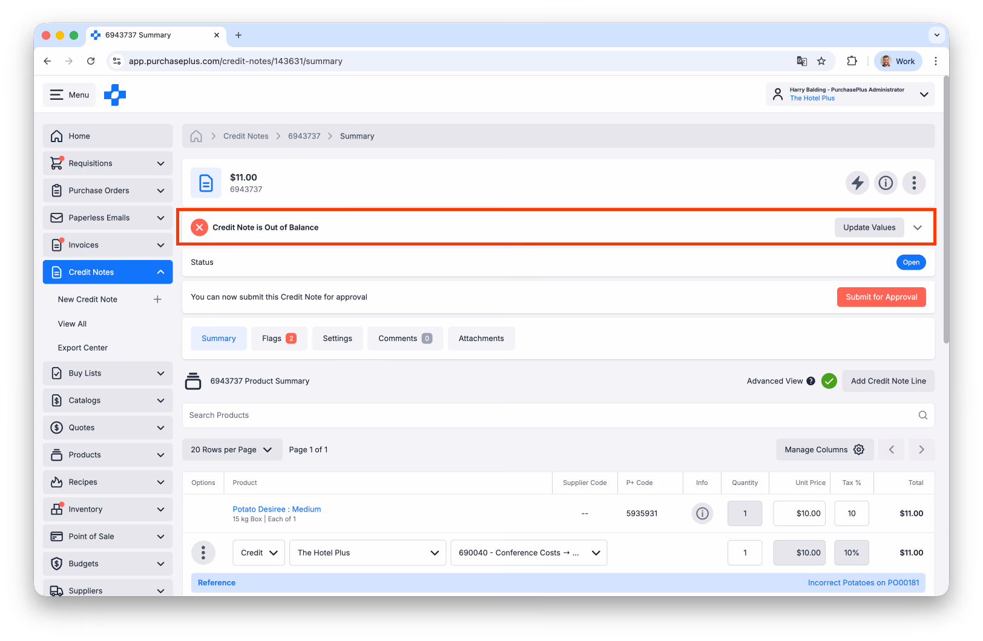Open the 690040 Conference Costs account dropdown

click(529, 553)
